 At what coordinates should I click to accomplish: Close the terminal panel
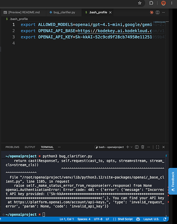164,147
